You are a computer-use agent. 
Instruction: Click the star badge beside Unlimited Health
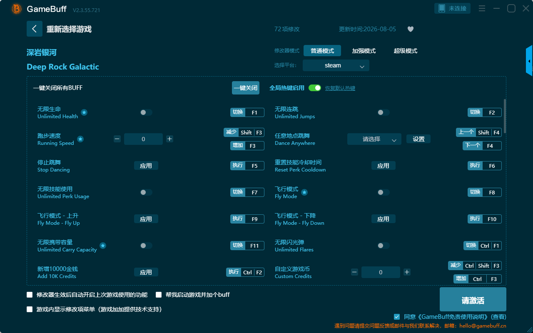[x=84, y=112]
